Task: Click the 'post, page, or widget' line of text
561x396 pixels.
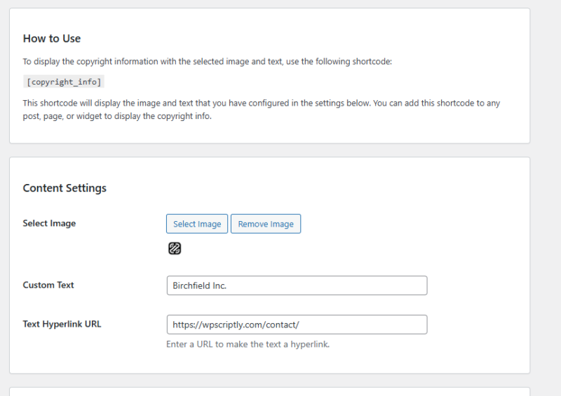Action: (117, 116)
